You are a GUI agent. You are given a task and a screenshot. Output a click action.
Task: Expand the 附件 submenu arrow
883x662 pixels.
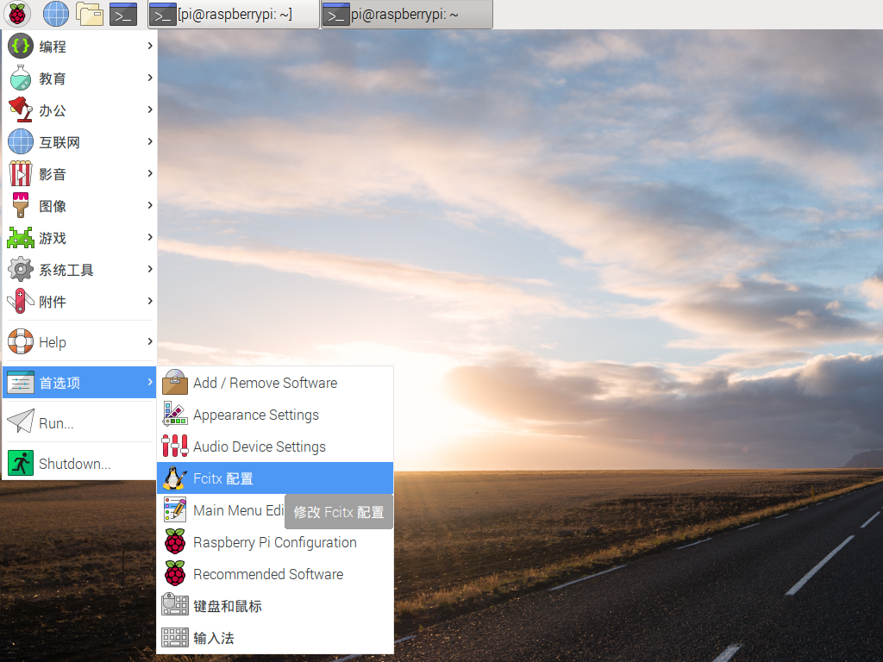pos(150,301)
